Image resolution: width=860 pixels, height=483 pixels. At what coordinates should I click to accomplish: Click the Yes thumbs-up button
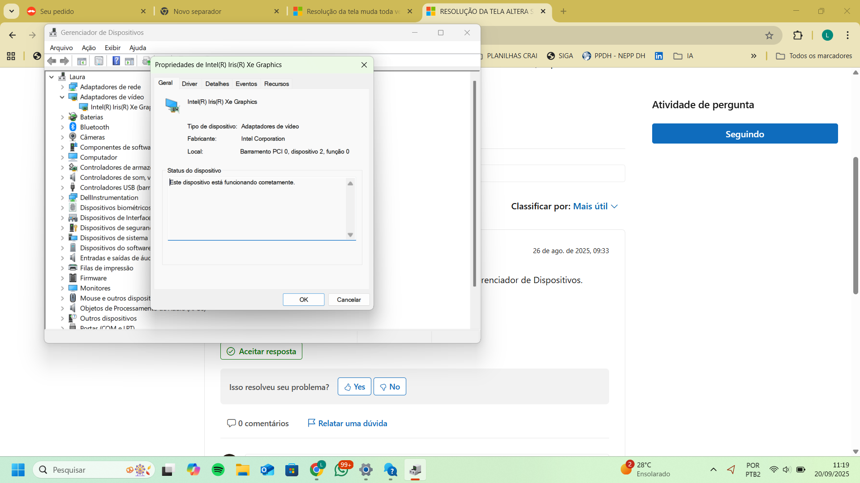[x=354, y=387]
